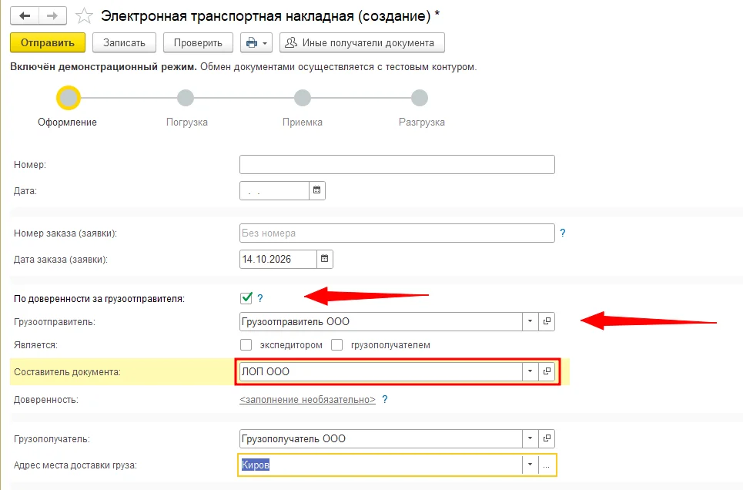Click the Составитель документа field ЛОП ООО
Viewport: 743px width, 490px height.
[x=381, y=371]
